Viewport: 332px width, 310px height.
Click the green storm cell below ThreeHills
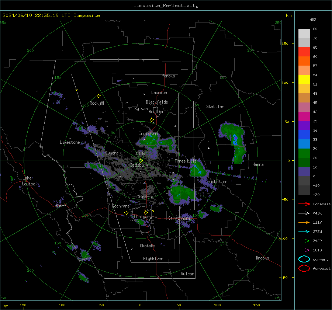pos(198,170)
